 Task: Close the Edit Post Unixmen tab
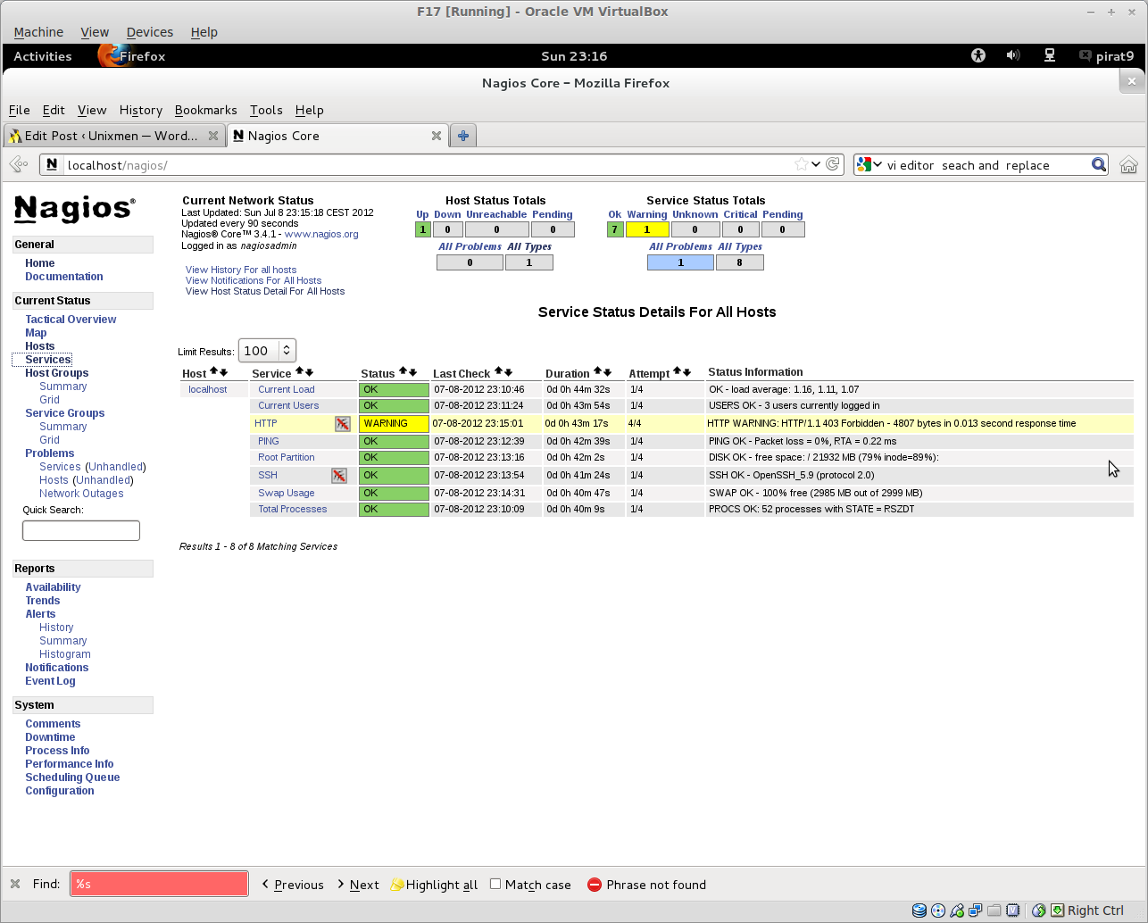click(213, 136)
